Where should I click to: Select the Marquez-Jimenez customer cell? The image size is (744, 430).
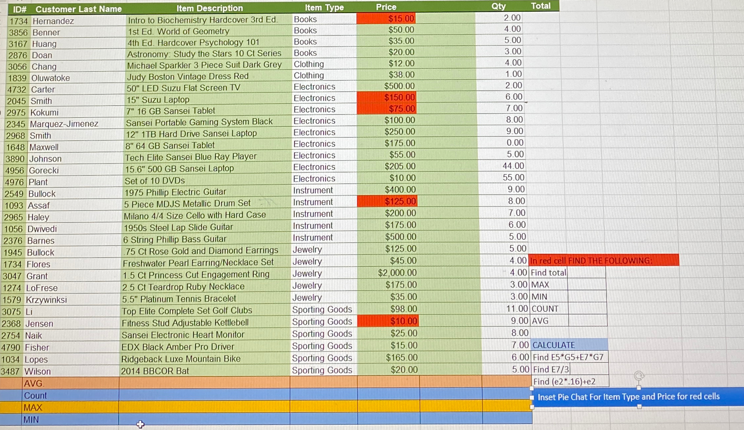click(x=64, y=124)
